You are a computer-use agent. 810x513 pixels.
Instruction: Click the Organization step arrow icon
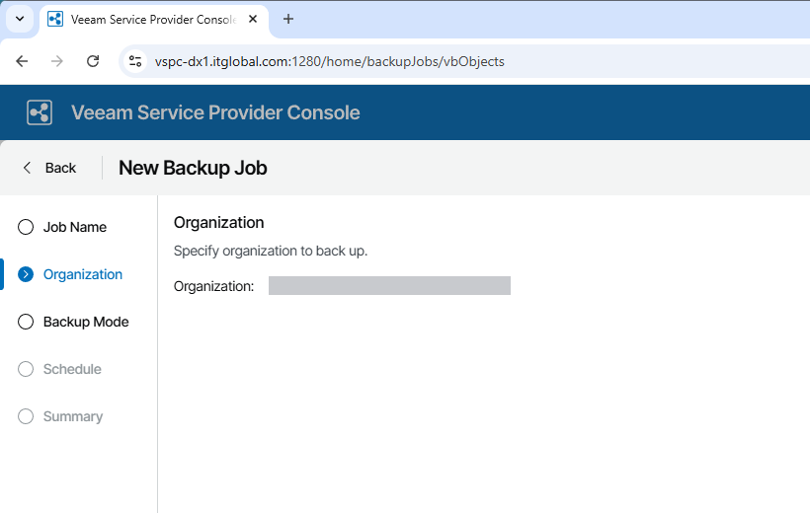point(26,274)
